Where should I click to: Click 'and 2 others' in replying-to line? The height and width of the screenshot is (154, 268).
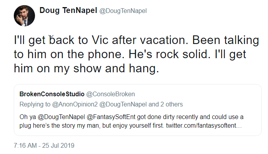click(166, 104)
